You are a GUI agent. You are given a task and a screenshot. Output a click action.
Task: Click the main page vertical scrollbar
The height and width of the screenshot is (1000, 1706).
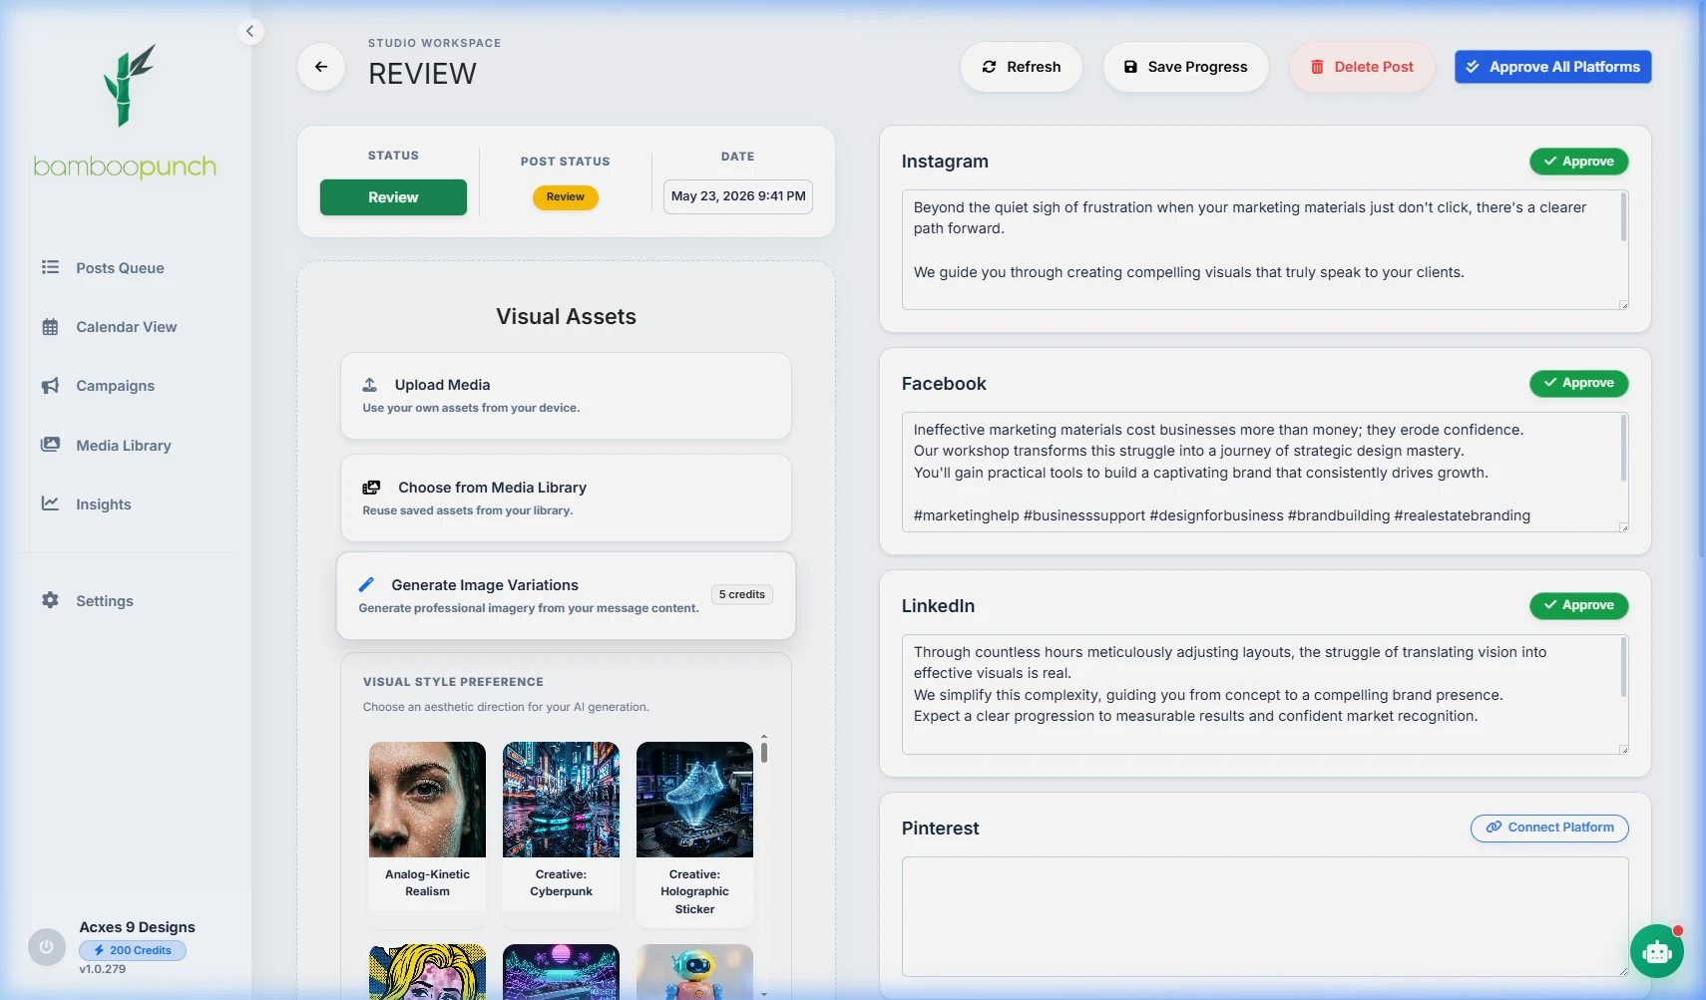pyautogui.click(x=1701, y=279)
